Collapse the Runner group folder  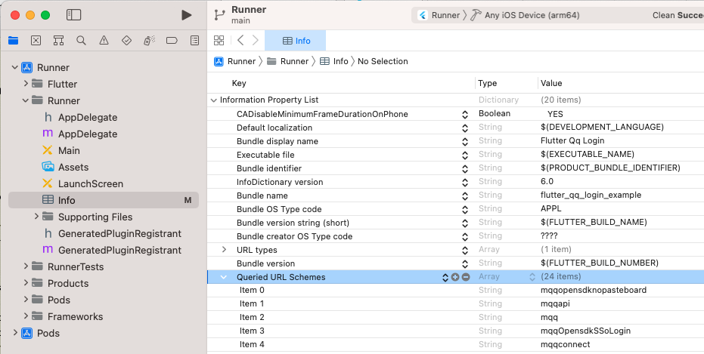click(26, 101)
